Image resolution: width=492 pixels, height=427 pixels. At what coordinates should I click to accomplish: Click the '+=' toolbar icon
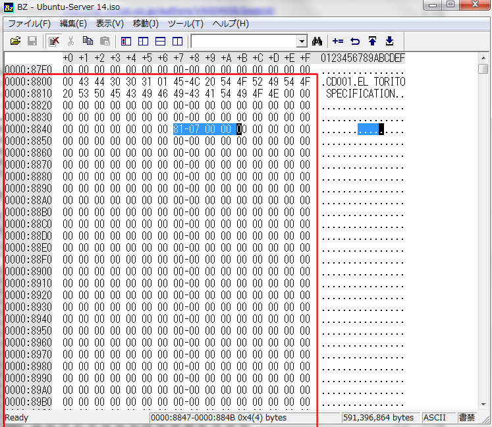click(338, 41)
